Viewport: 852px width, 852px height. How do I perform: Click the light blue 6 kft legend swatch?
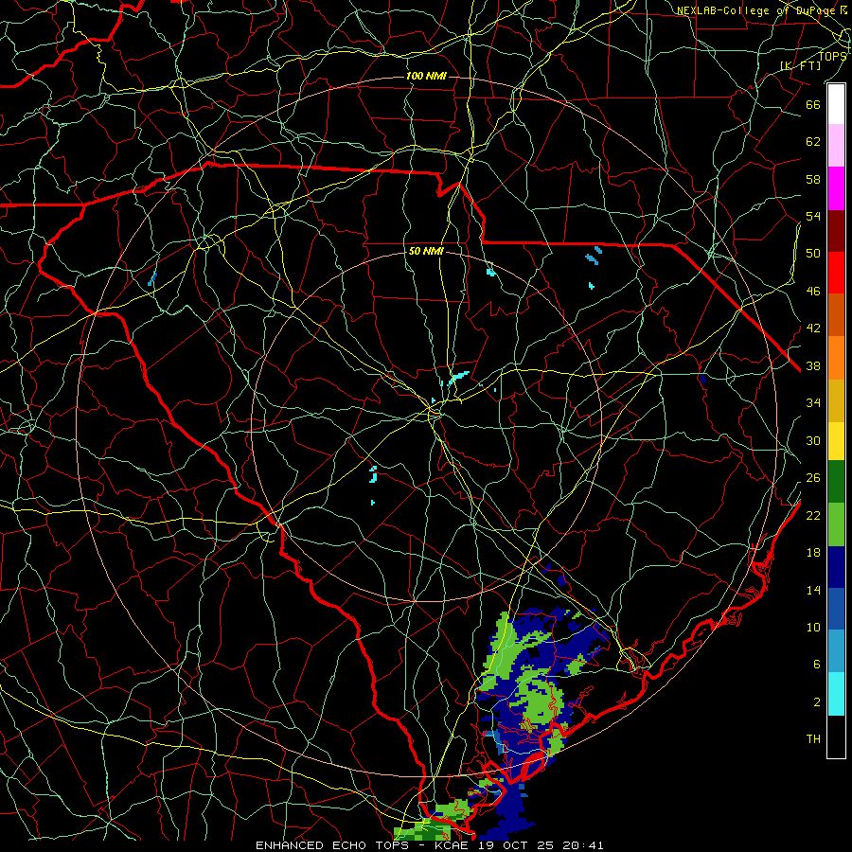(836, 651)
